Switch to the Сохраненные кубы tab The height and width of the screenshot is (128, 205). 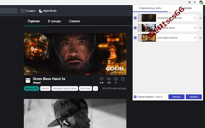tap(150, 8)
